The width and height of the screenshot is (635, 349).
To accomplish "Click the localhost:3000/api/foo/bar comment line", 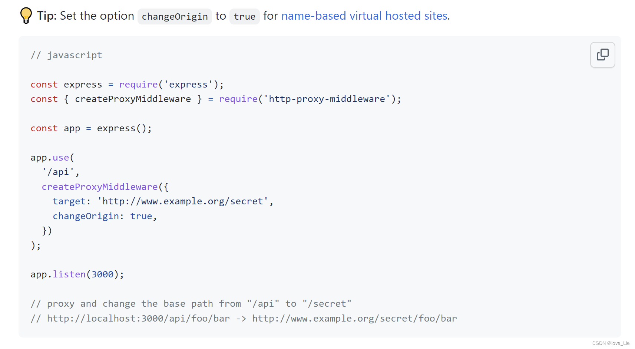I will (244, 319).
